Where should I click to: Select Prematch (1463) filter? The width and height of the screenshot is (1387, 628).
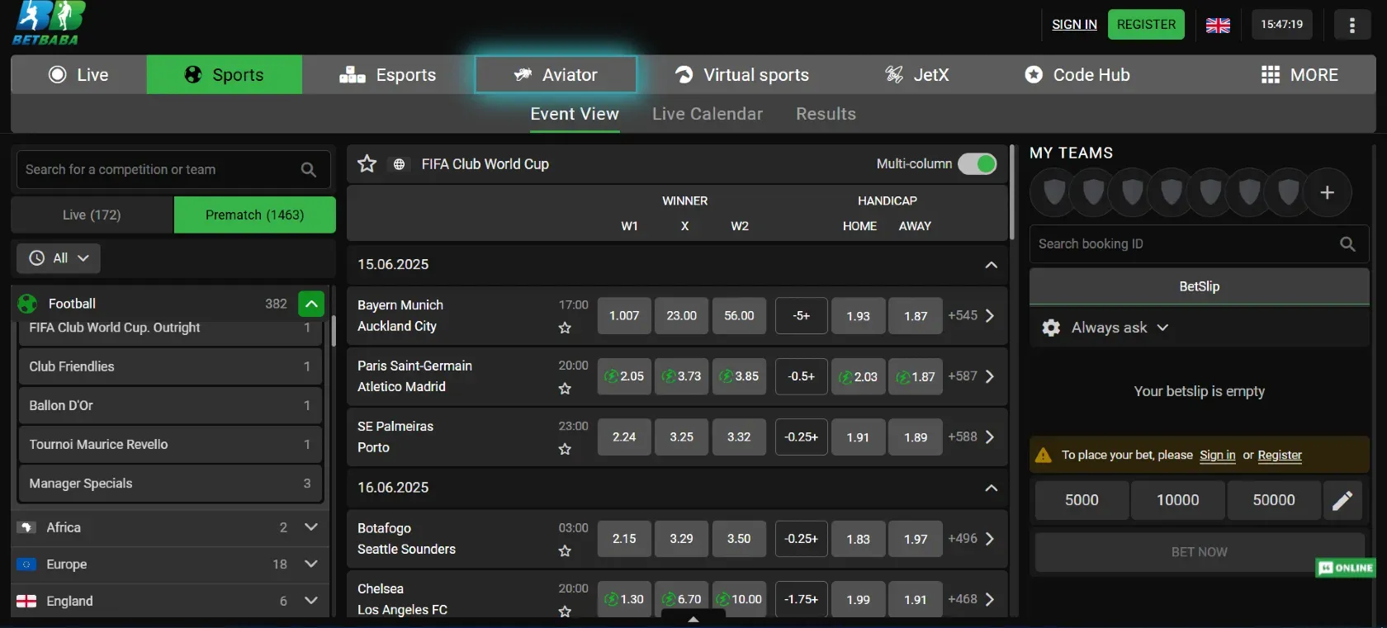coord(255,215)
